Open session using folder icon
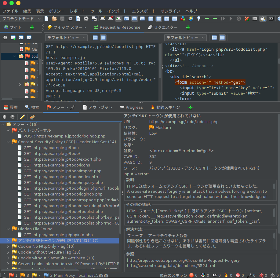The width and height of the screenshot is (280, 278). coord(54,19)
